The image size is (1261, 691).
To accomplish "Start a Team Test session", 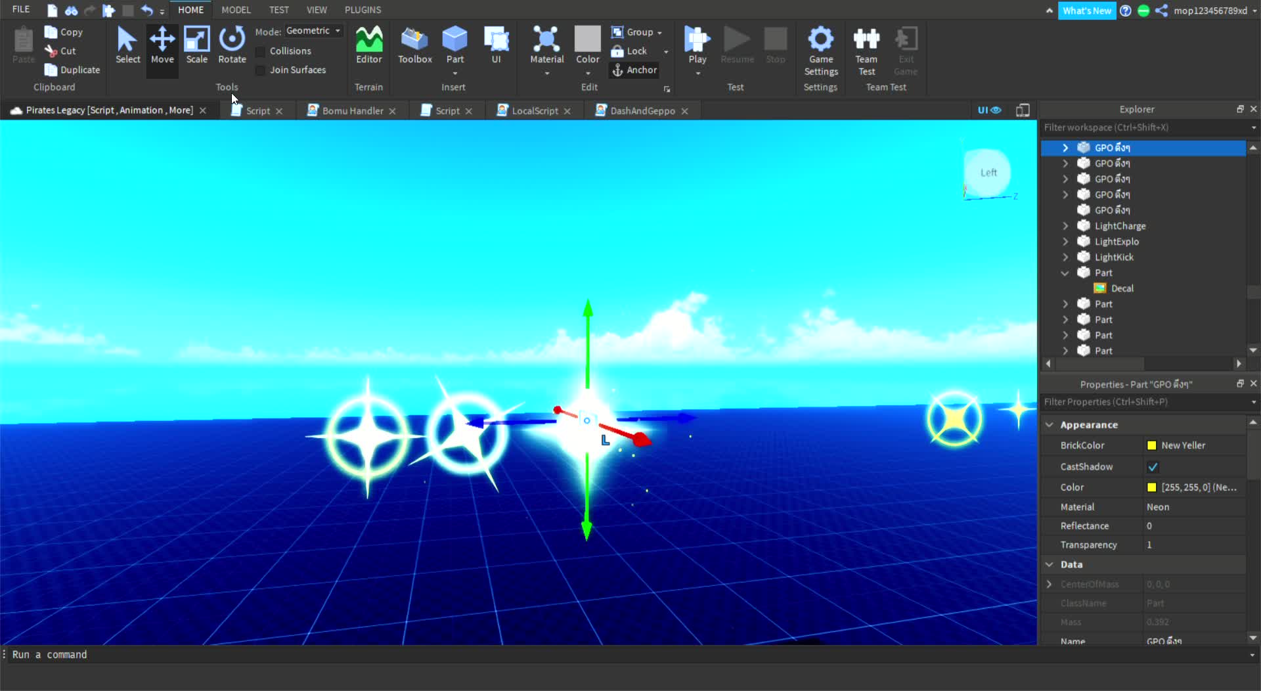I will 866,49.
